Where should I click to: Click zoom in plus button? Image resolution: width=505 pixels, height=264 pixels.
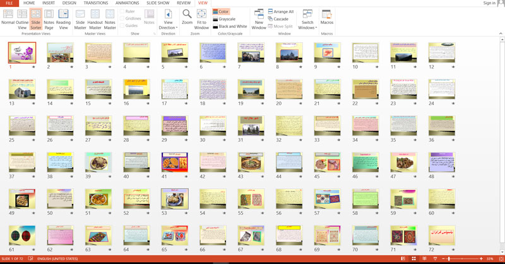coord(481,258)
